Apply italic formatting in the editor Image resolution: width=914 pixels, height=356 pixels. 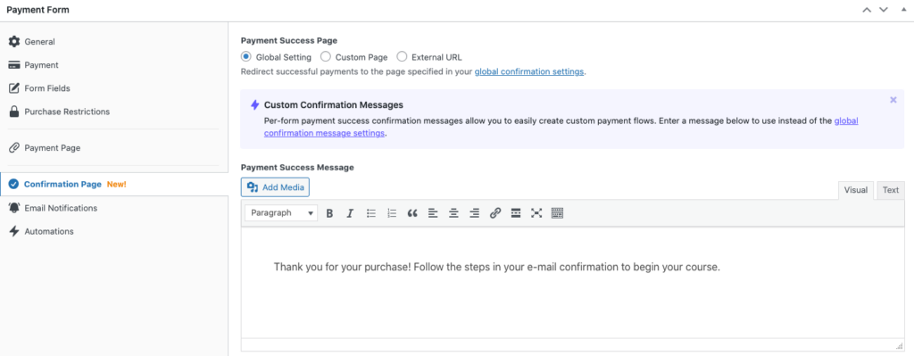tap(350, 213)
